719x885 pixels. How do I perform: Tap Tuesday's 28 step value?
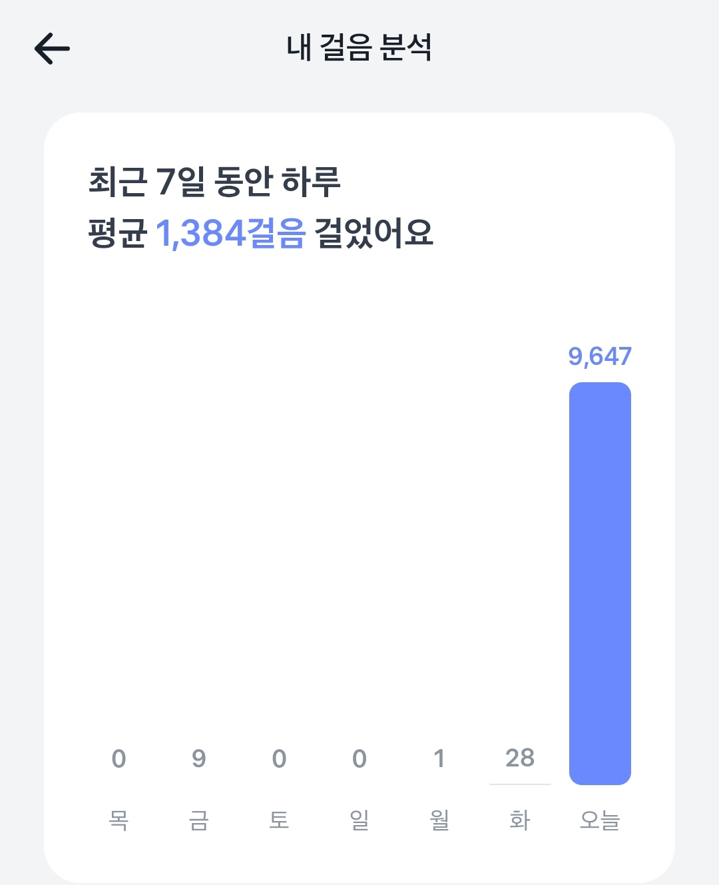pyautogui.click(x=519, y=758)
